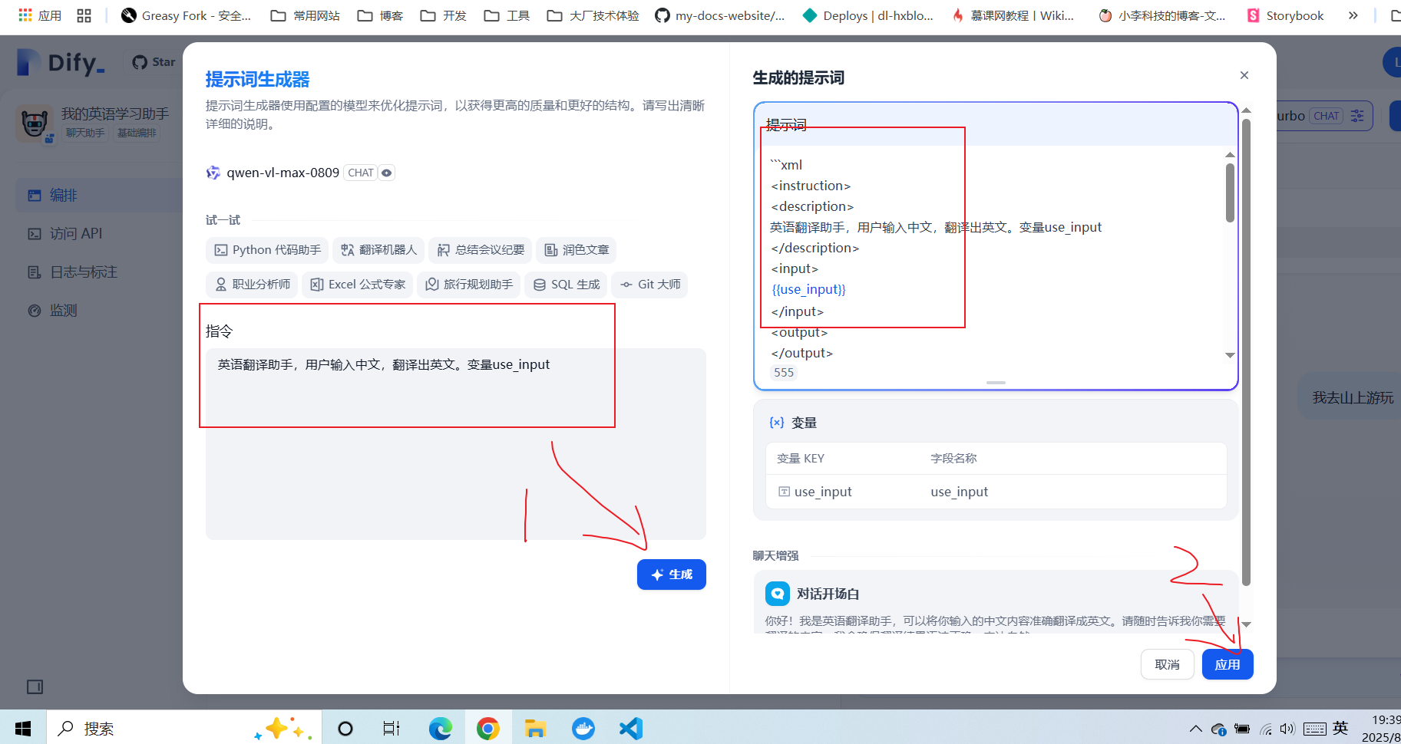Pick the 总结会议纪要 template
Screen dimensions: 1401x744
(x=481, y=250)
